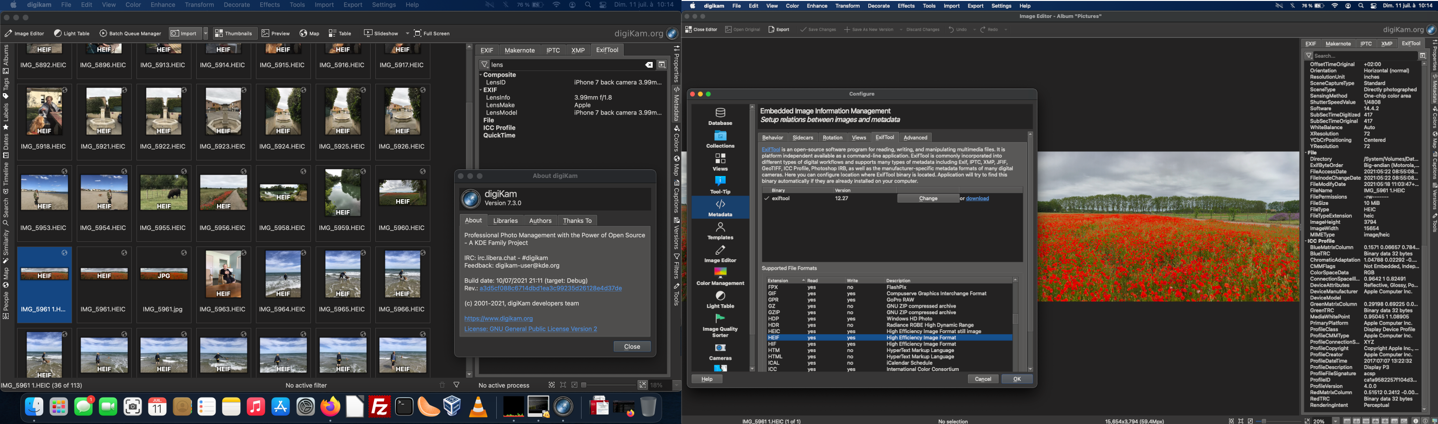Select the Cameras page in Configure dialog

point(720,352)
